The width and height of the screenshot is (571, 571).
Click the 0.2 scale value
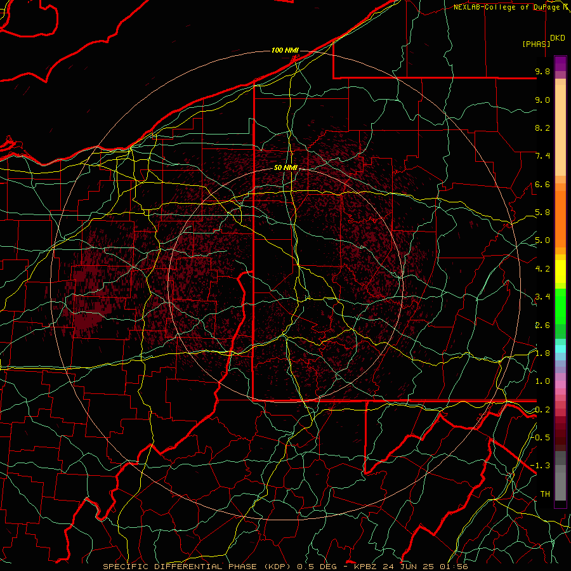[x=542, y=410]
